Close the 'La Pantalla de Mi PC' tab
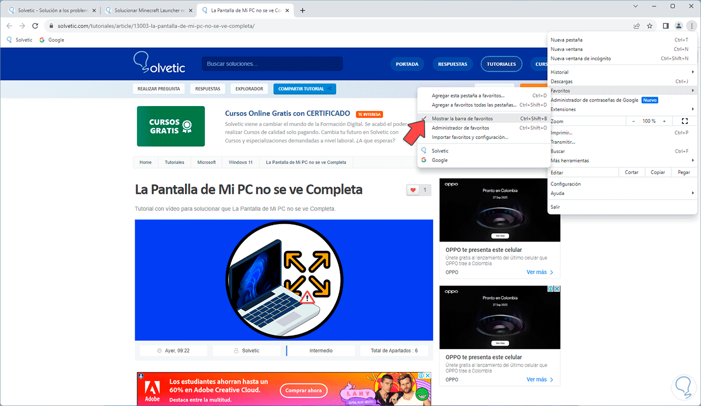Image resolution: width=701 pixels, height=406 pixels. (287, 10)
